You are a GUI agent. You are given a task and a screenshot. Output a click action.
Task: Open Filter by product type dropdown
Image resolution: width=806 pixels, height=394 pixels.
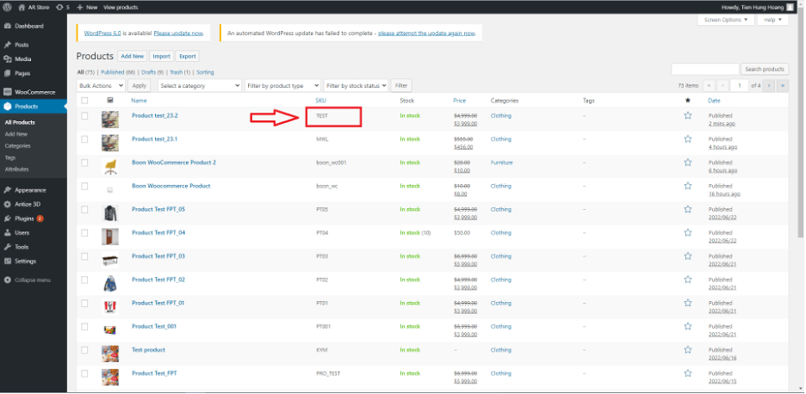coord(282,86)
